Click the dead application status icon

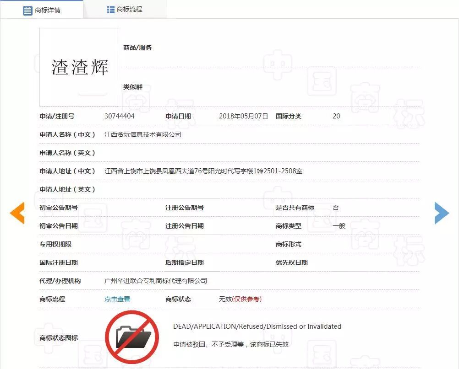click(x=132, y=337)
